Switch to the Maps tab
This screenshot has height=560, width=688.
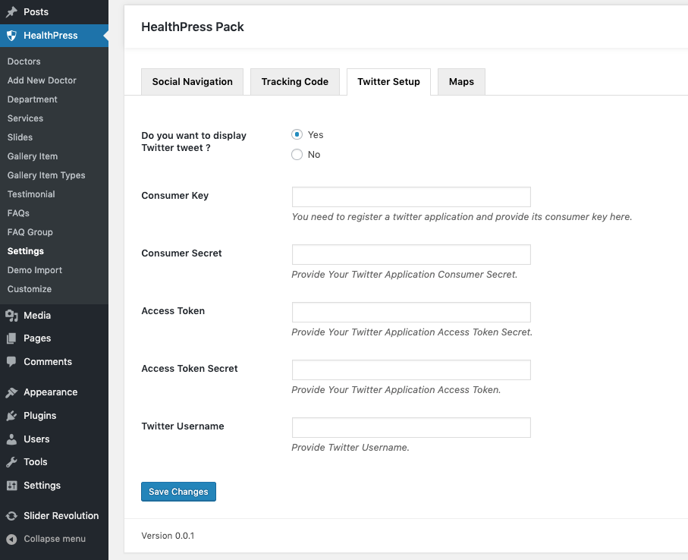coord(461,82)
